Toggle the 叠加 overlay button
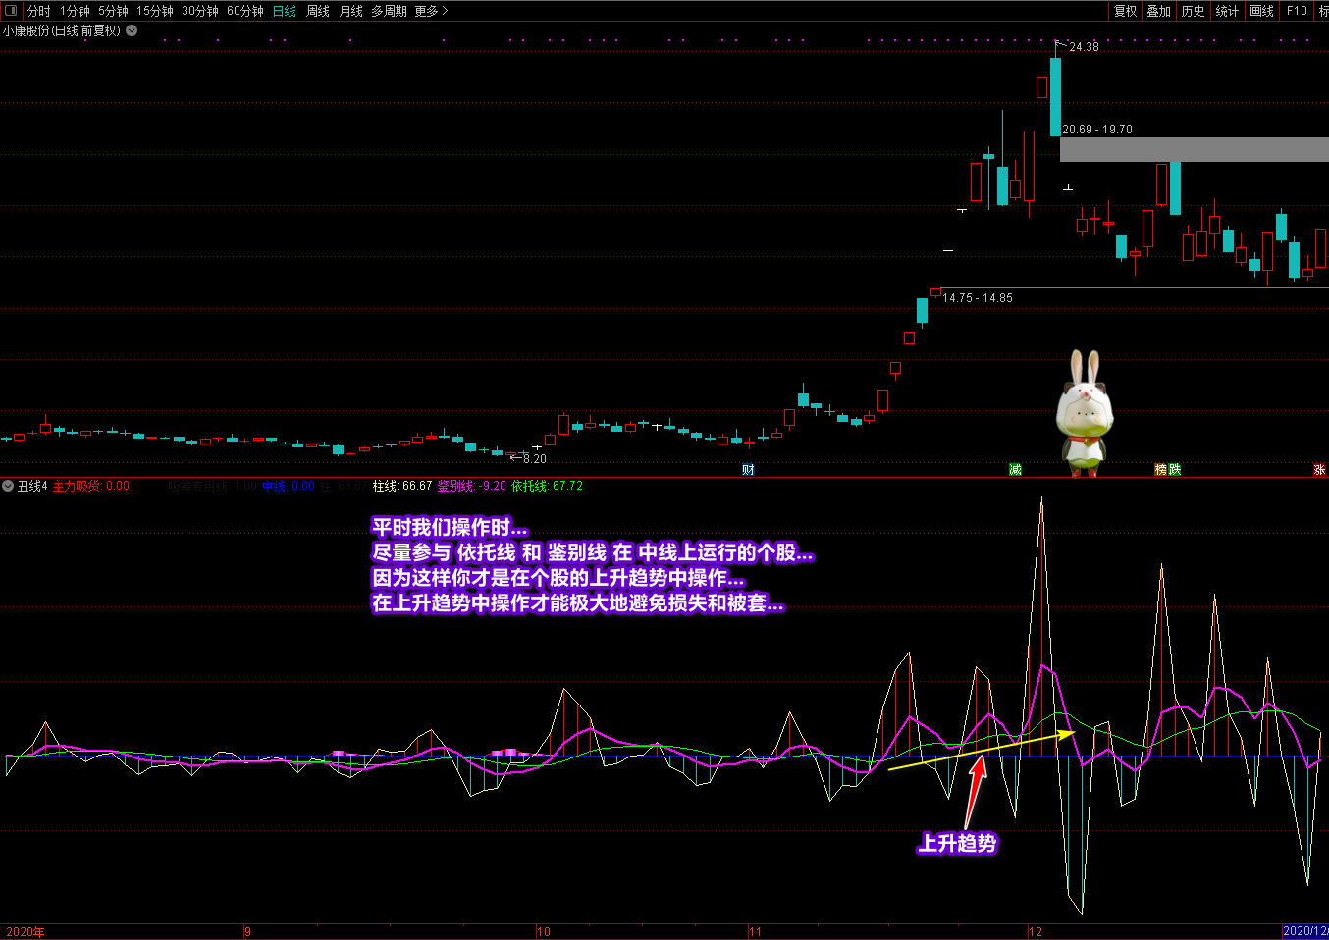Image resolution: width=1329 pixels, height=940 pixels. tap(1159, 11)
